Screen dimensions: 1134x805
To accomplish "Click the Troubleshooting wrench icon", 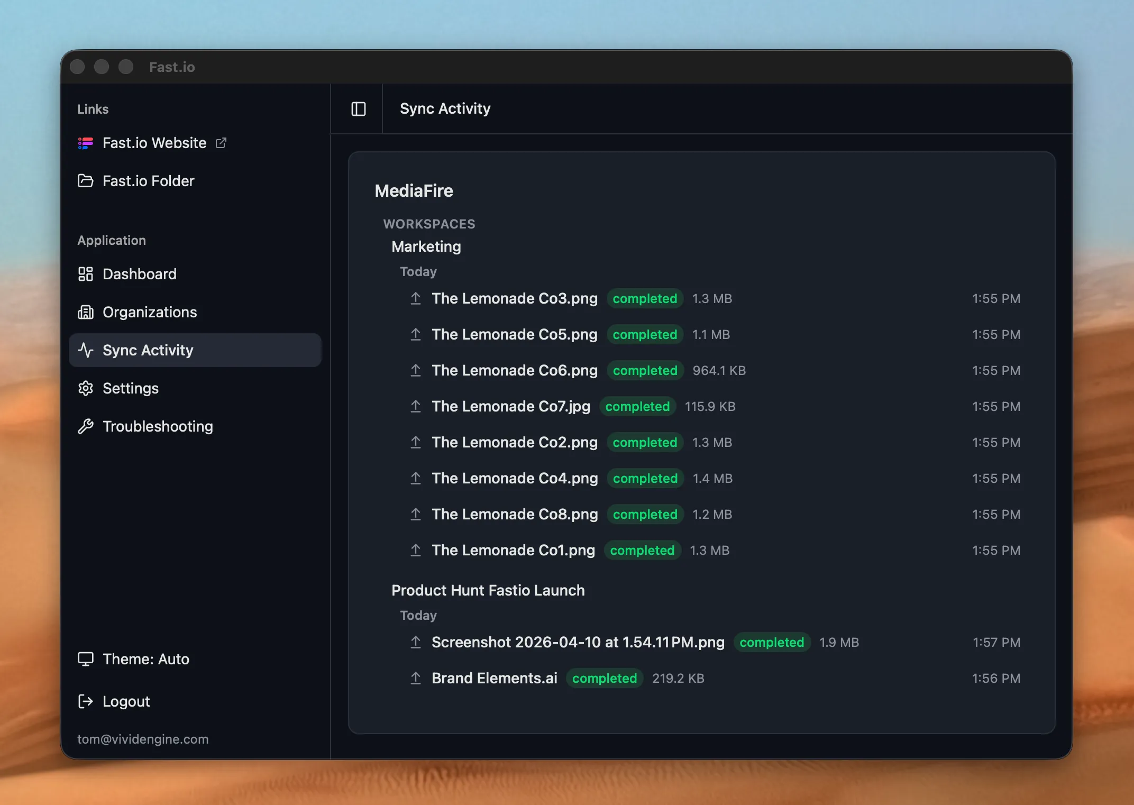I will (x=86, y=426).
